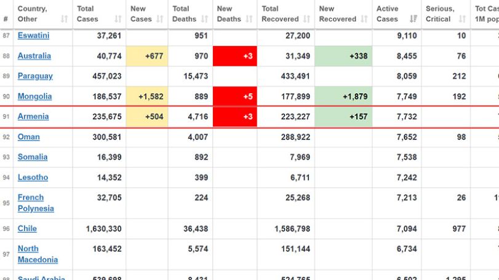Open the Armenia country link
499x280 pixels.
tap(33, 117)
